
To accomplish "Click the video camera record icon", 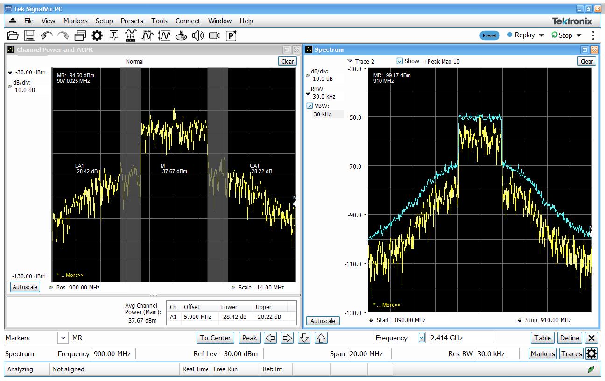I will 215,35.
